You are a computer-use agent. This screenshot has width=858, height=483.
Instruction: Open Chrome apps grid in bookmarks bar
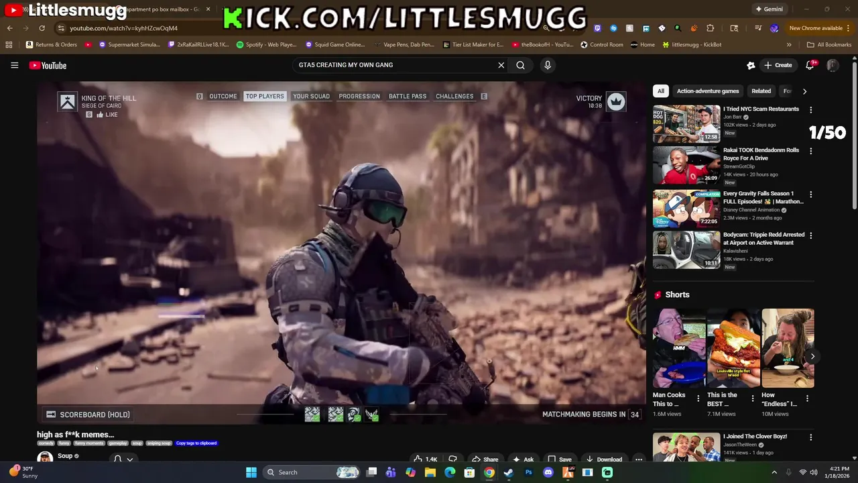pos(9,45)
